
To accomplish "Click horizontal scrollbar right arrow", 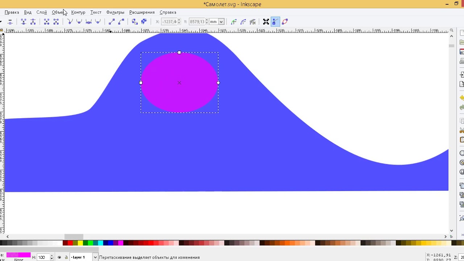I will point(446,236).
